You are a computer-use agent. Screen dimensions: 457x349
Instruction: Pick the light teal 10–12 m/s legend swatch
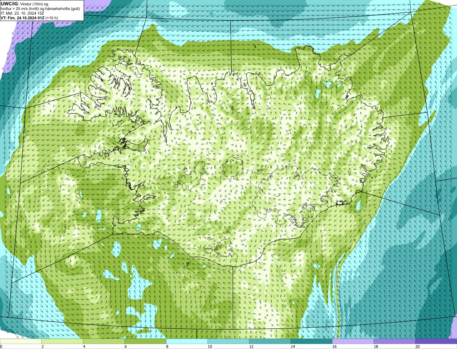click(x=228, y=341)
